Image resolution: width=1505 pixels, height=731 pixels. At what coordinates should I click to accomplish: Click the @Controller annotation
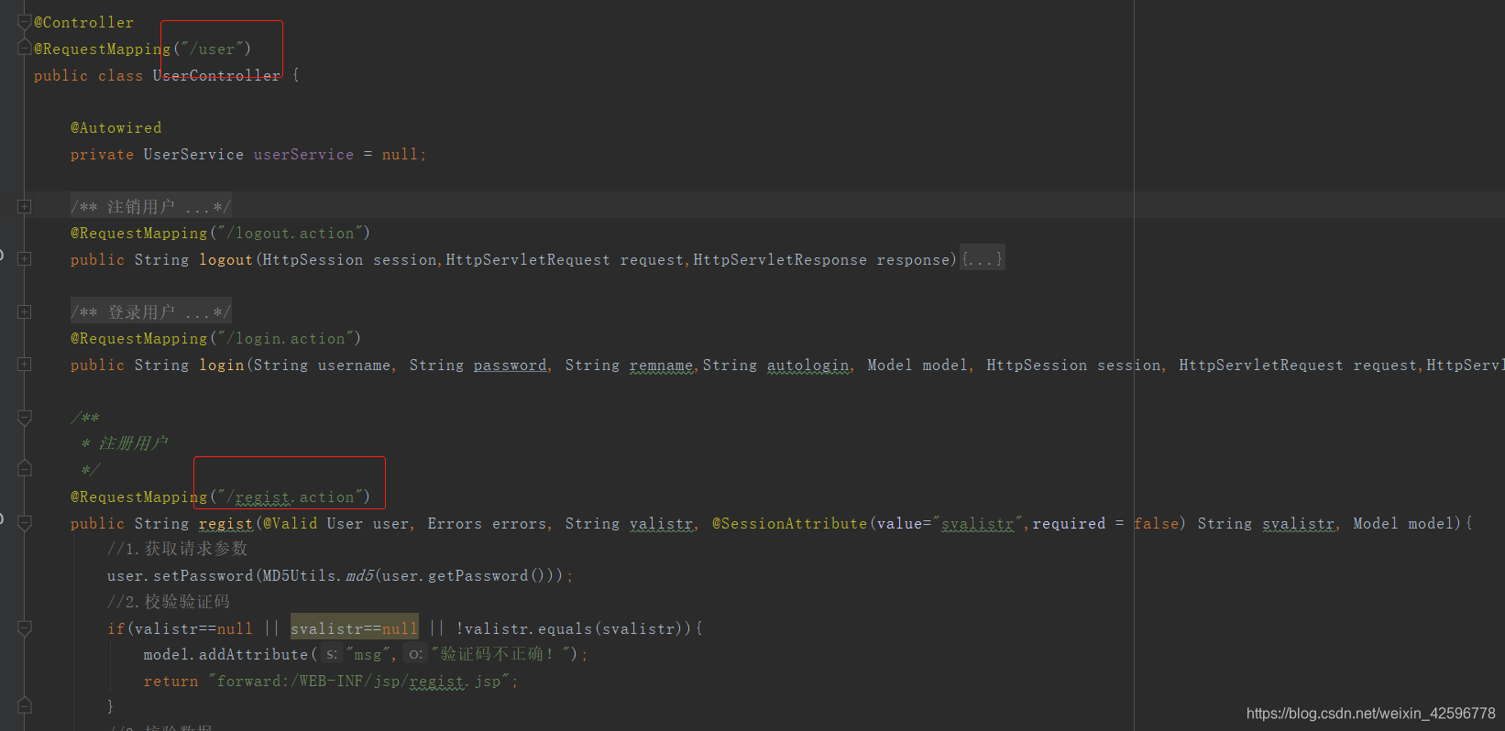tap(83, 22)
